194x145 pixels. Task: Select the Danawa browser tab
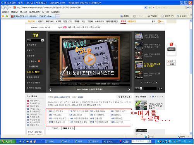click(33, 16)
